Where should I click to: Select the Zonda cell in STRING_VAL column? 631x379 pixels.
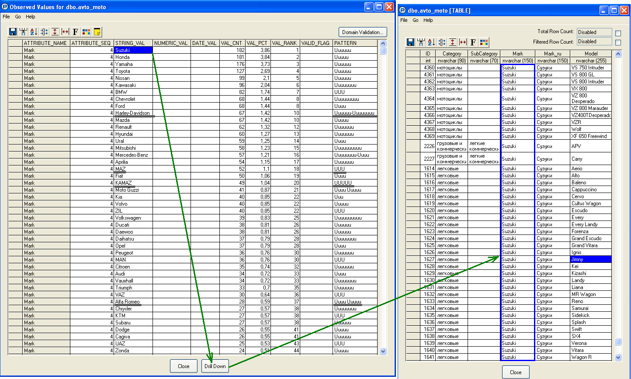click(x=133, y=351)
